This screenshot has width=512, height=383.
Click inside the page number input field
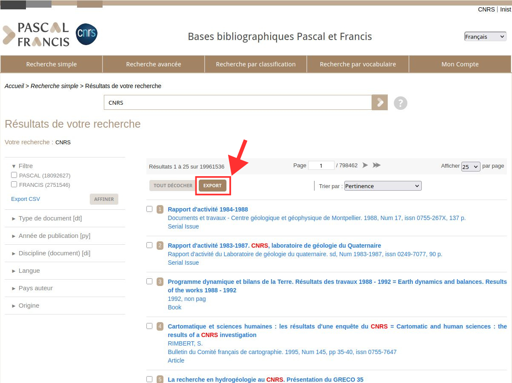coord(321,165)
